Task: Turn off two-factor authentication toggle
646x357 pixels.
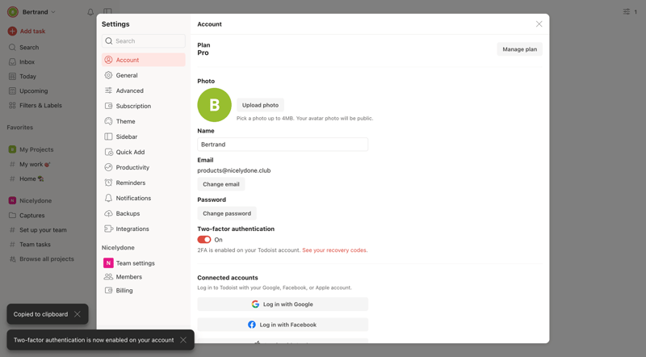Action: tap(204, 240)
